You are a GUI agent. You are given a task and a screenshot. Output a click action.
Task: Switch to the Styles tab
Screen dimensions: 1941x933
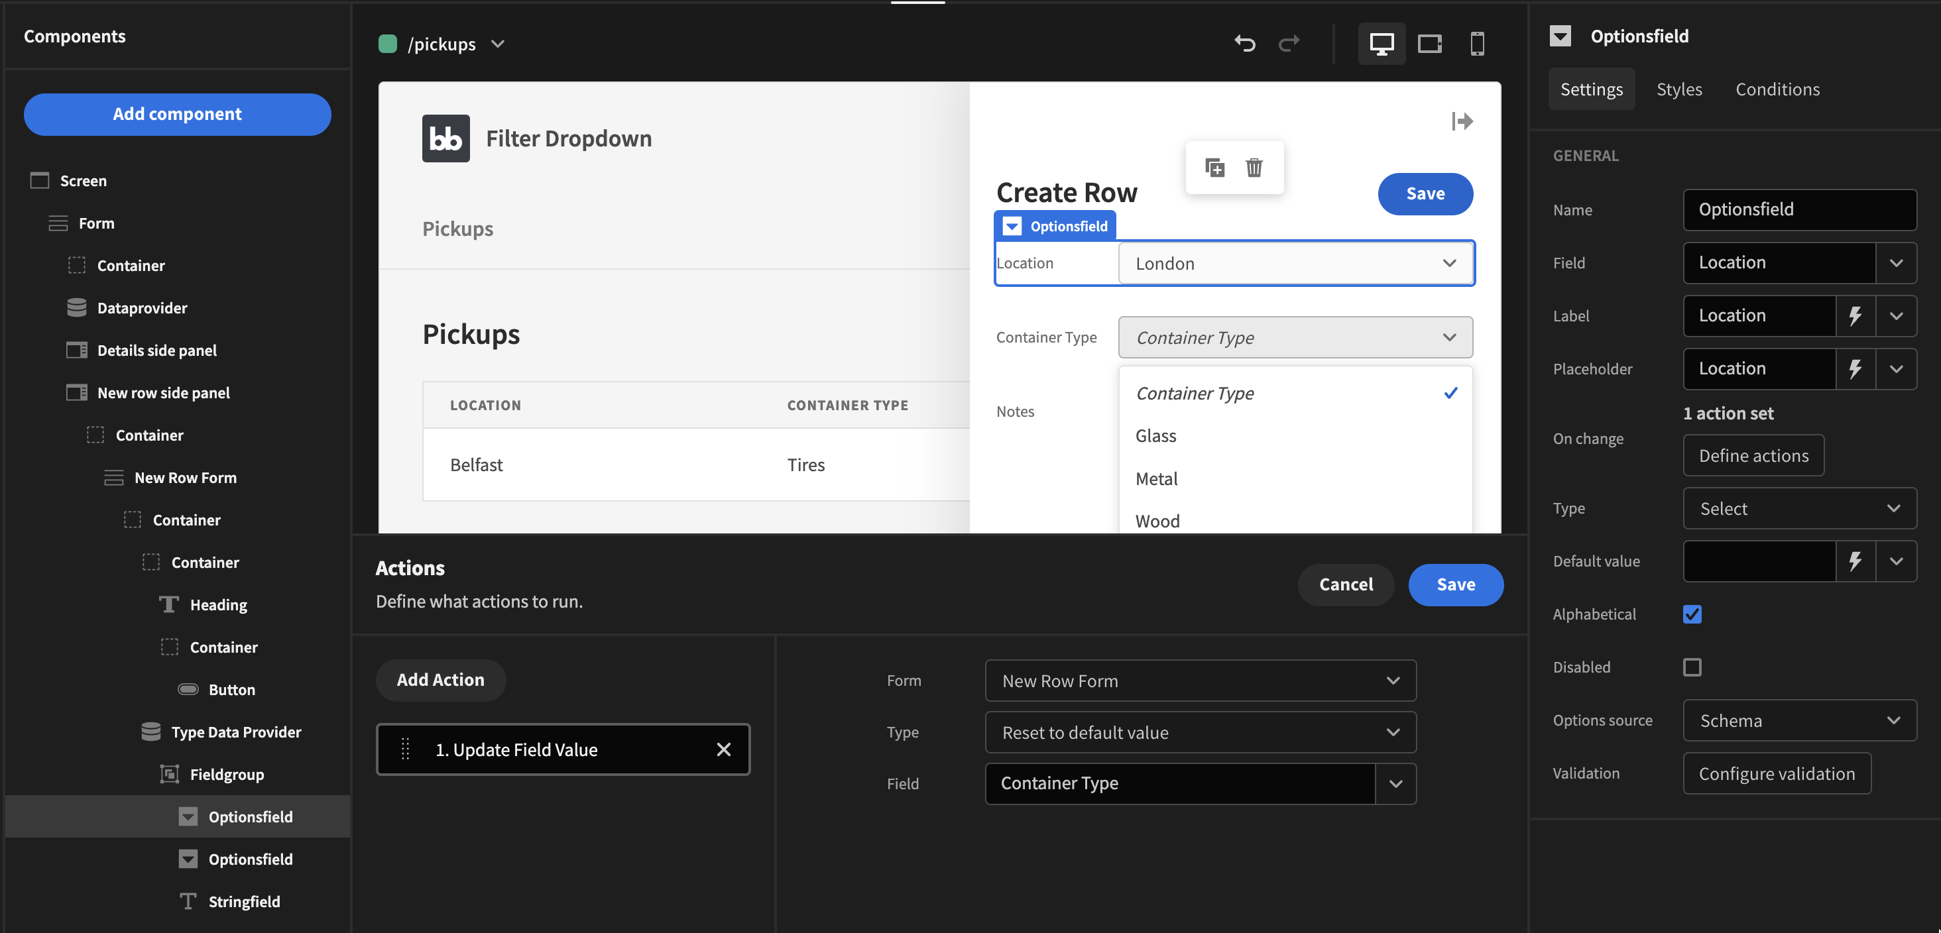(1678, 89)
